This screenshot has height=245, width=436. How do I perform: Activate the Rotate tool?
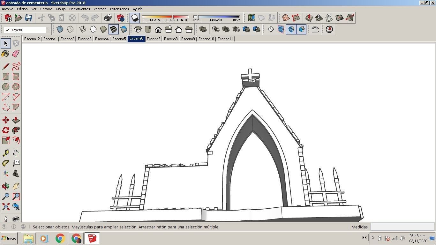(x=6, y=130)
